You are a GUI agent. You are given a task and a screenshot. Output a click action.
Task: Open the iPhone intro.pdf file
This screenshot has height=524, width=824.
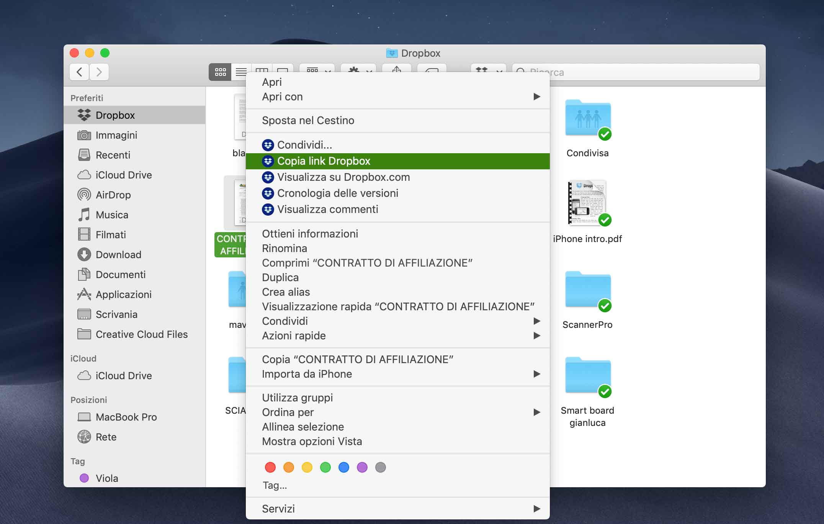click(x=587, y=204)
